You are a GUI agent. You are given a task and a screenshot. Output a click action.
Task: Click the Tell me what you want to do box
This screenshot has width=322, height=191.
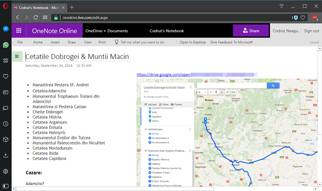[142, 42]
